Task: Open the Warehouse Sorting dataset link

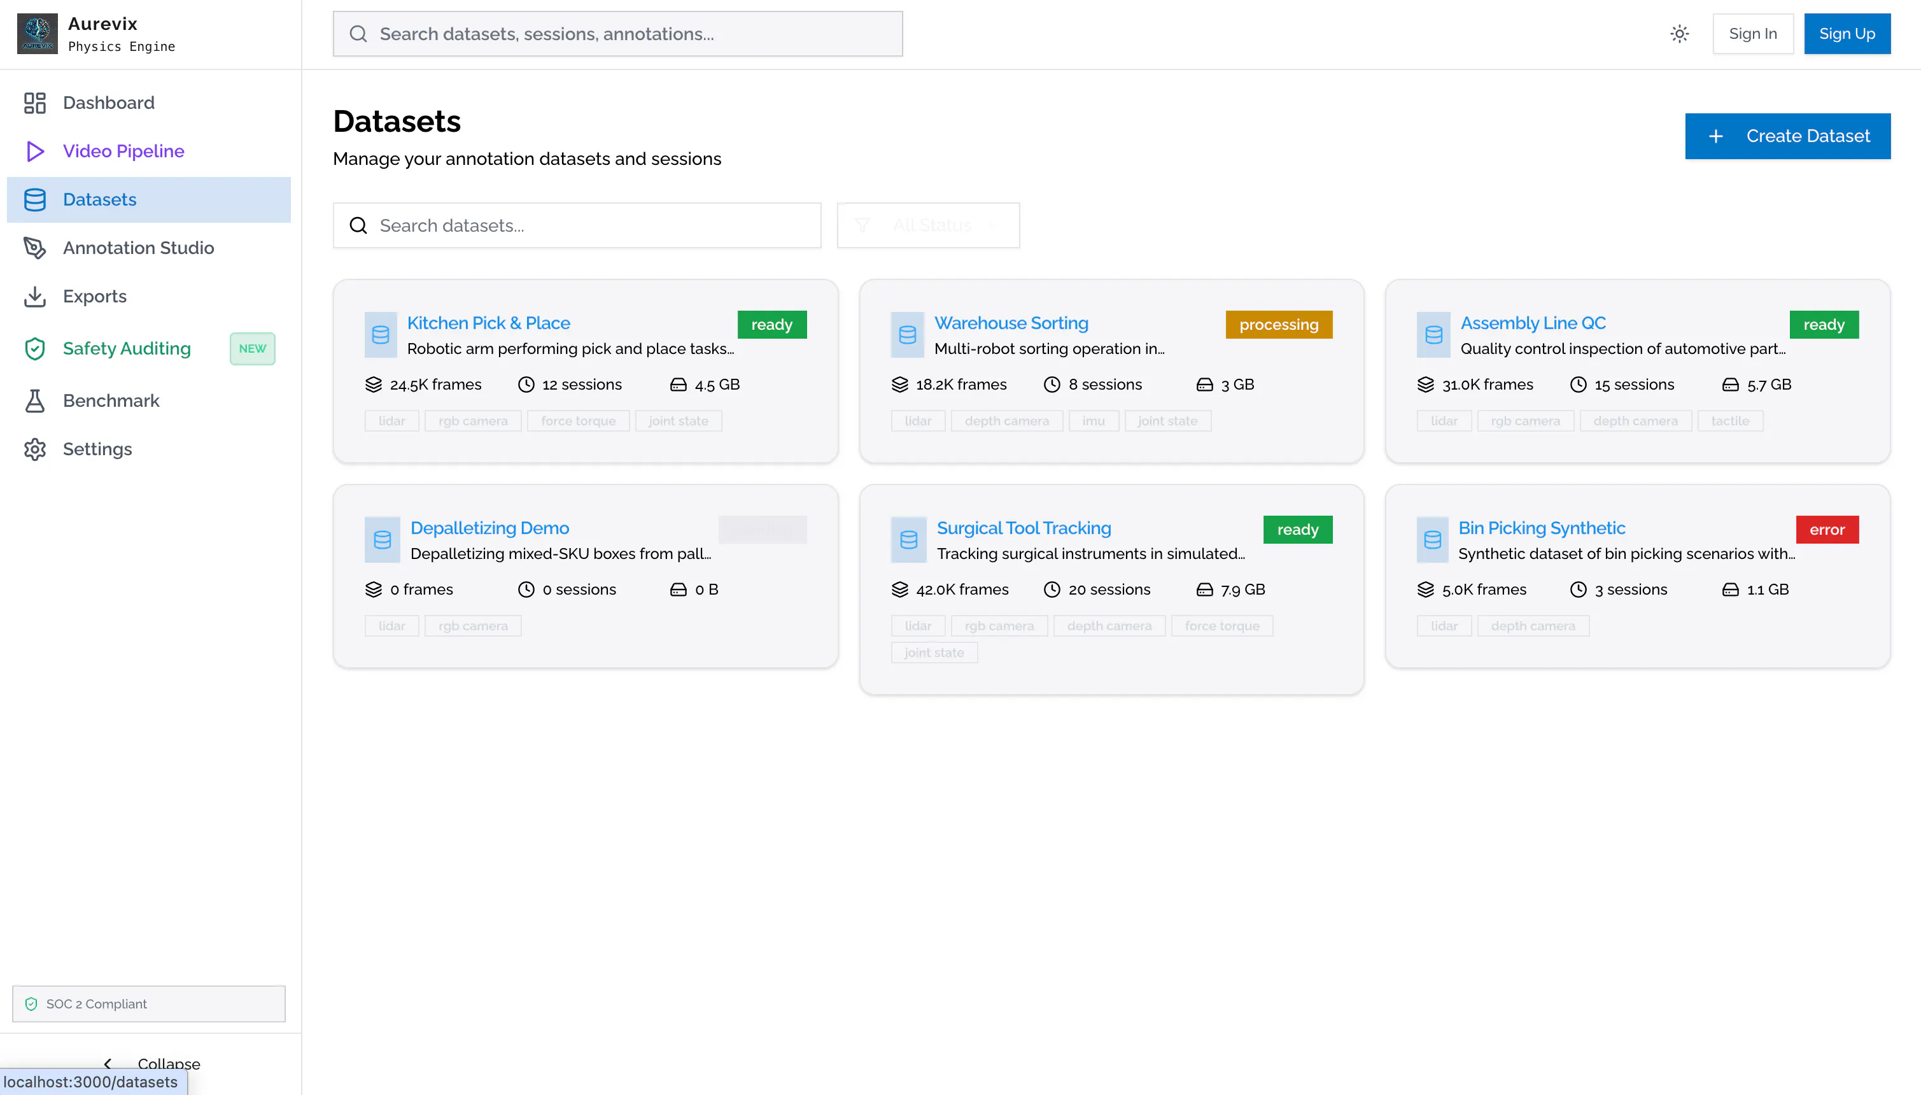Action: click(x=1011, y=323)
